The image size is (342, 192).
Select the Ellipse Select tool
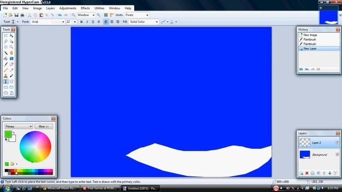click(x=6, y=47)
